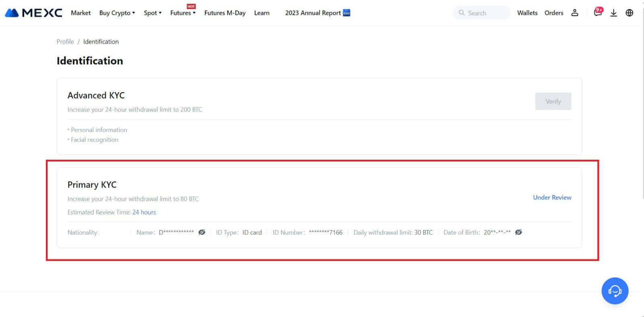This screenshot has width=644, height=317.
Task: Click the search magnifier icon
Action: coord(461,13)
